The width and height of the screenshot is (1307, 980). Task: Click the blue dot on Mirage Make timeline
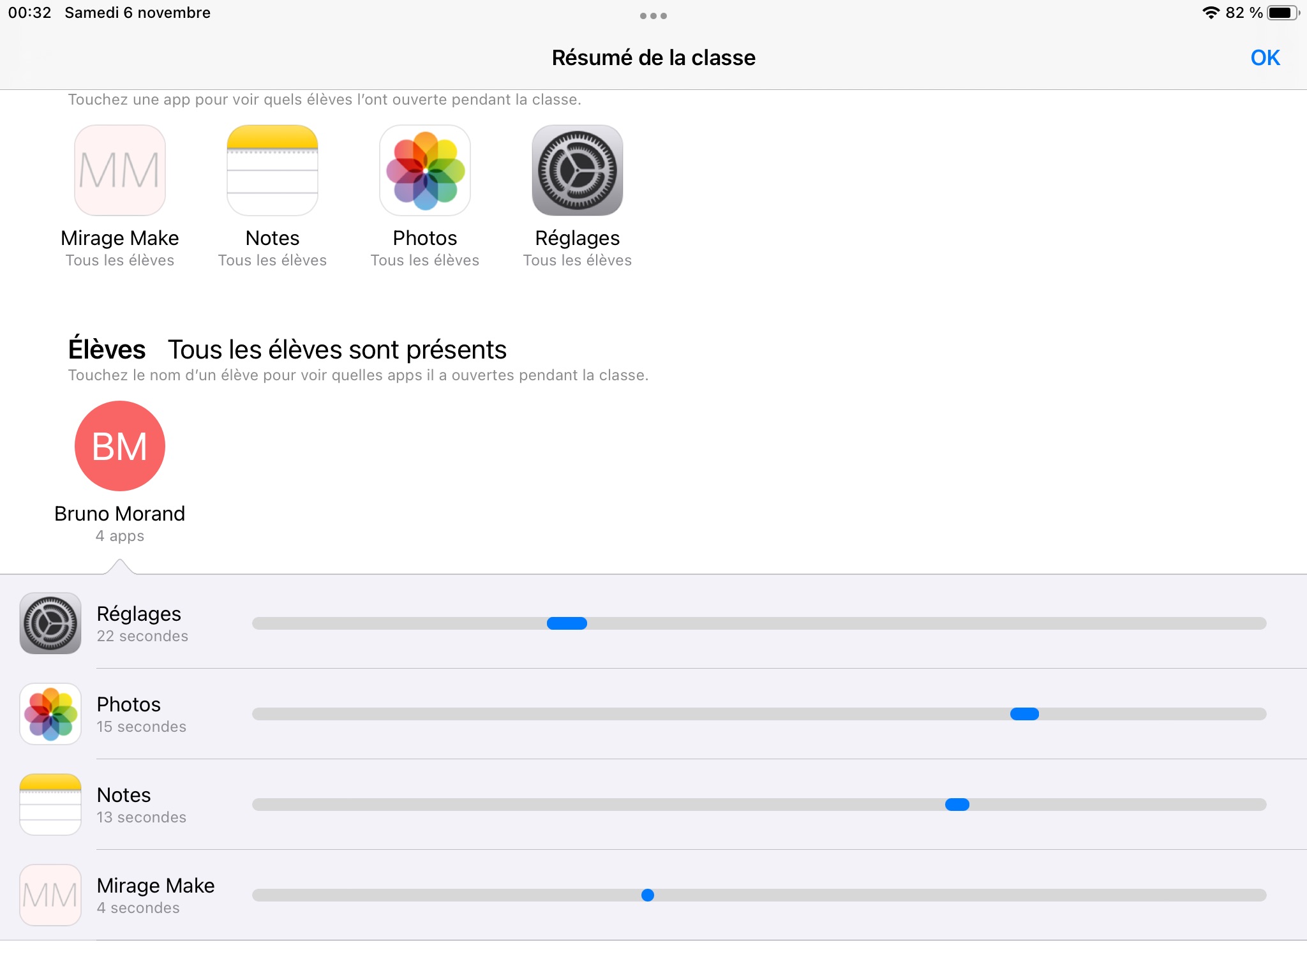(648, 895)
